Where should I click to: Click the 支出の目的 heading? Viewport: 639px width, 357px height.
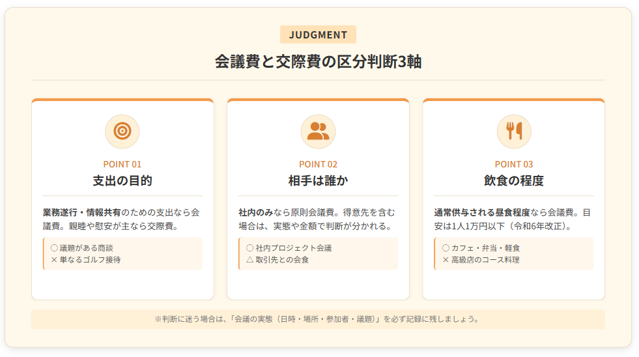tap(122, 180)
